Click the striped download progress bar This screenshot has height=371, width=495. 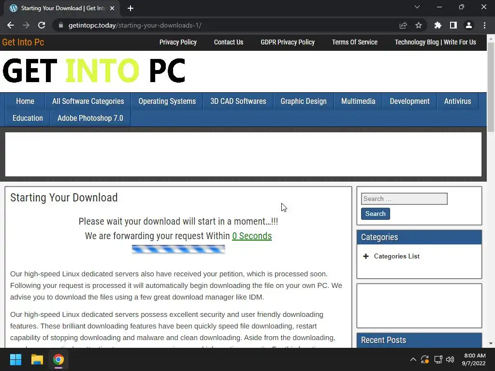tap(178, 249)
